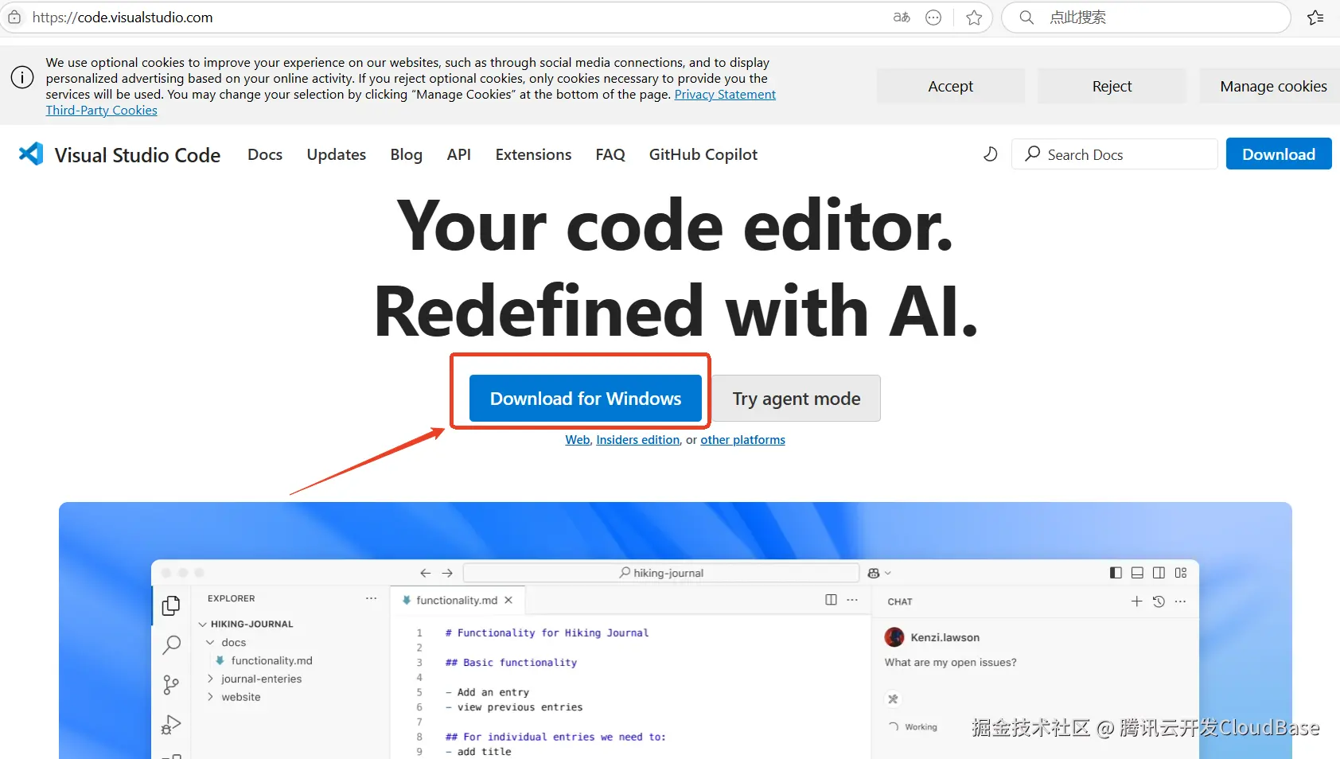Image resolution: width=1340 pixels, height=759 pixels.
Task: Accept optional cookies
Action: coord(951,86)
